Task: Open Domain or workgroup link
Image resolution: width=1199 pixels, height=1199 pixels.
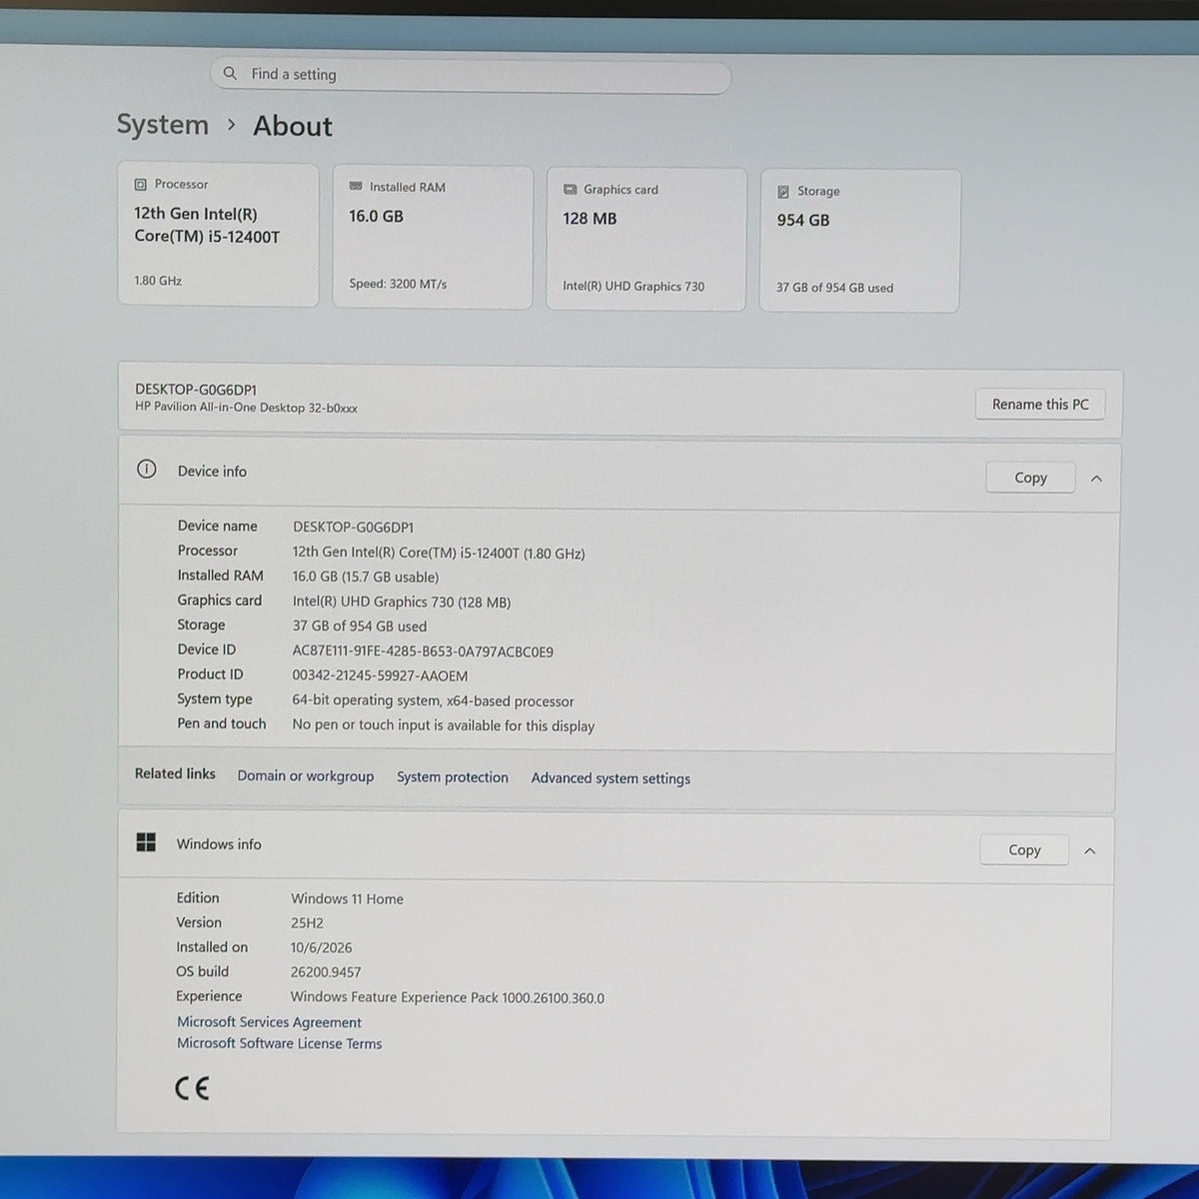Action: [x=306, y=776]
